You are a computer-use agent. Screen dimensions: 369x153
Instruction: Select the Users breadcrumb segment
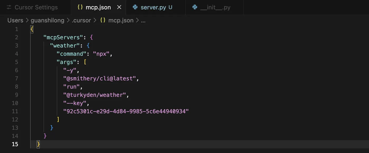pos(15,20)
